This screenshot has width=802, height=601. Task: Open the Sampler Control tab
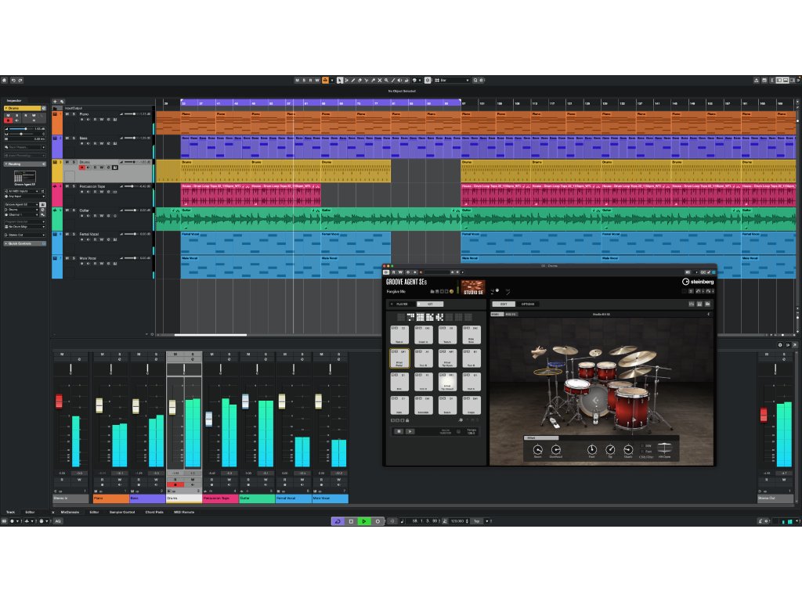(x=121, y=512)
